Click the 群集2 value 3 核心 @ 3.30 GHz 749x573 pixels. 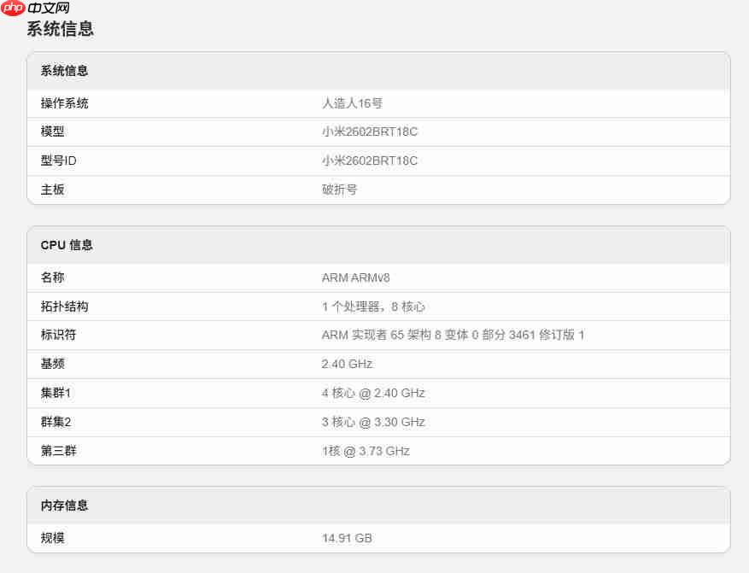(x=375, y=422)
